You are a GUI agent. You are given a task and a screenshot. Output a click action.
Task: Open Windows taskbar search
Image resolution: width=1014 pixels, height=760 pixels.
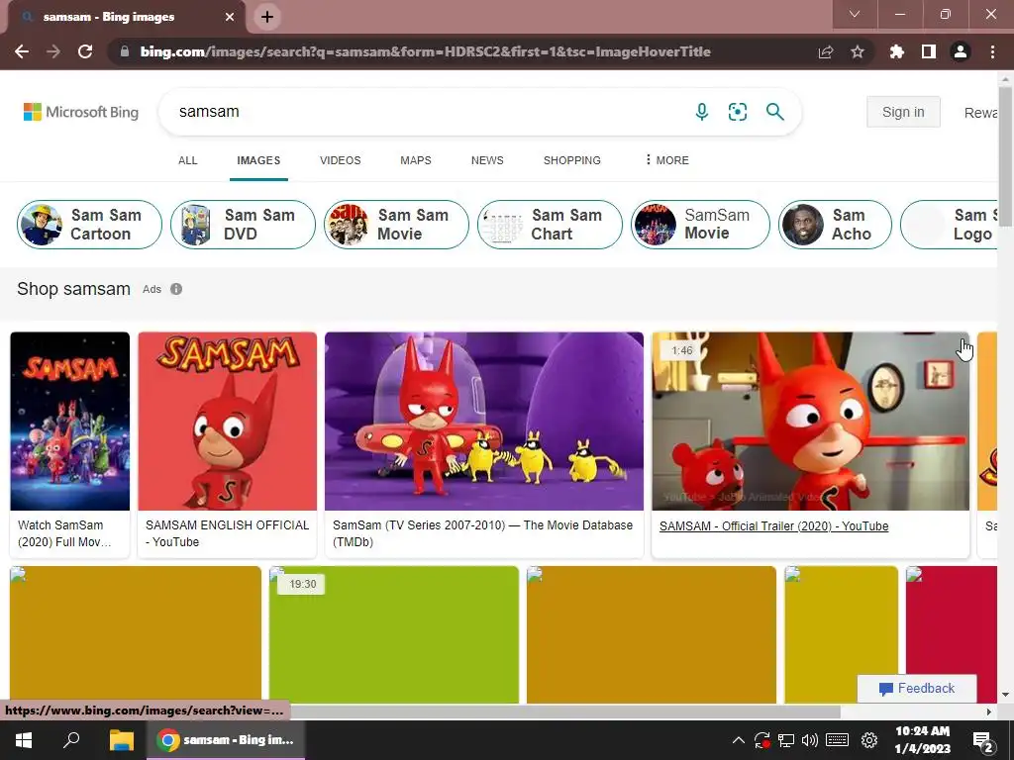click(71, 740)
